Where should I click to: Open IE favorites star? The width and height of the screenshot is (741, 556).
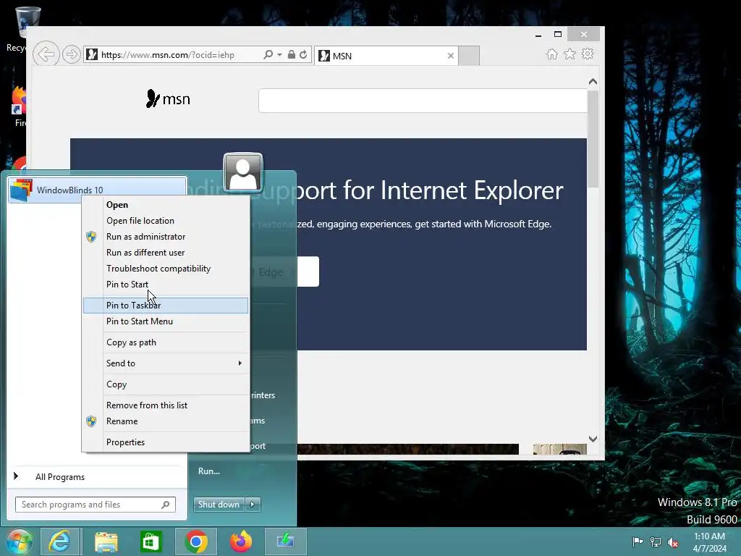coord(570,54)
